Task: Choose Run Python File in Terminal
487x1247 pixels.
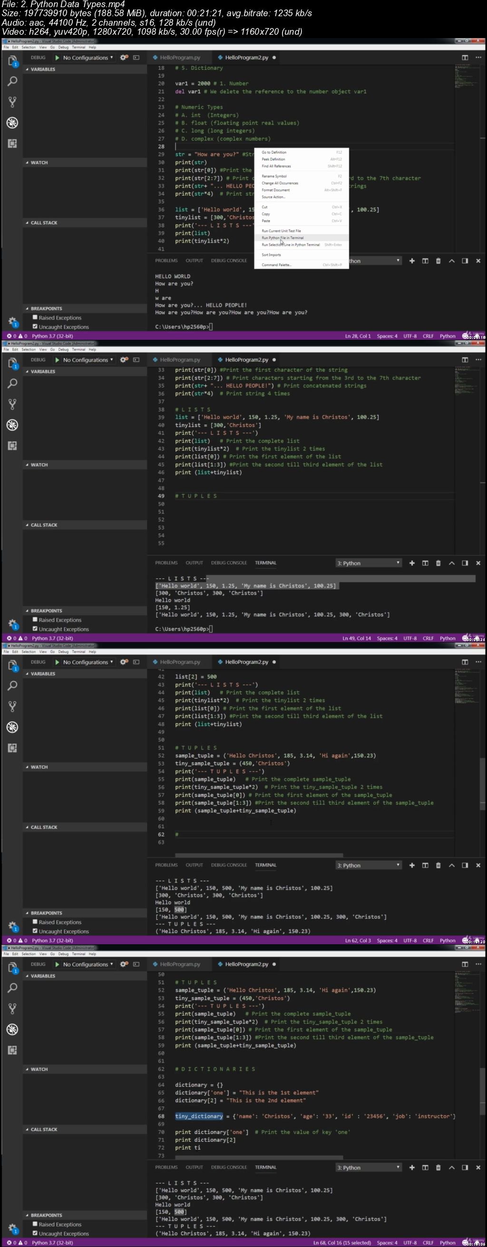Action: point(301,238)
